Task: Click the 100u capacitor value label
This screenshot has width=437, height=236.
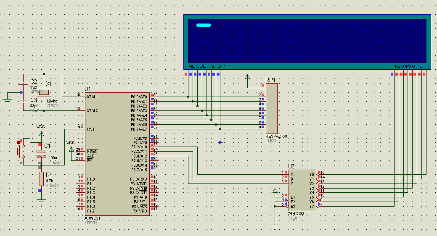Action: click(53, 158)
